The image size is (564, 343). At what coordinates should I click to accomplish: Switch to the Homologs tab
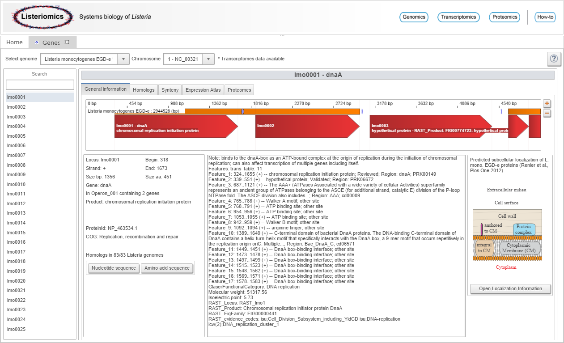pyautogui.click(x=143, y=90)
